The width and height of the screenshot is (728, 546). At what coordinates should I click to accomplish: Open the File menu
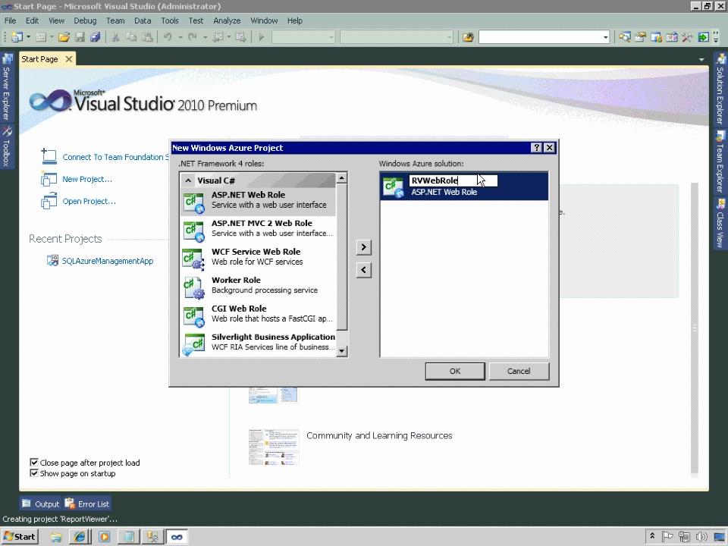[10, 20]
